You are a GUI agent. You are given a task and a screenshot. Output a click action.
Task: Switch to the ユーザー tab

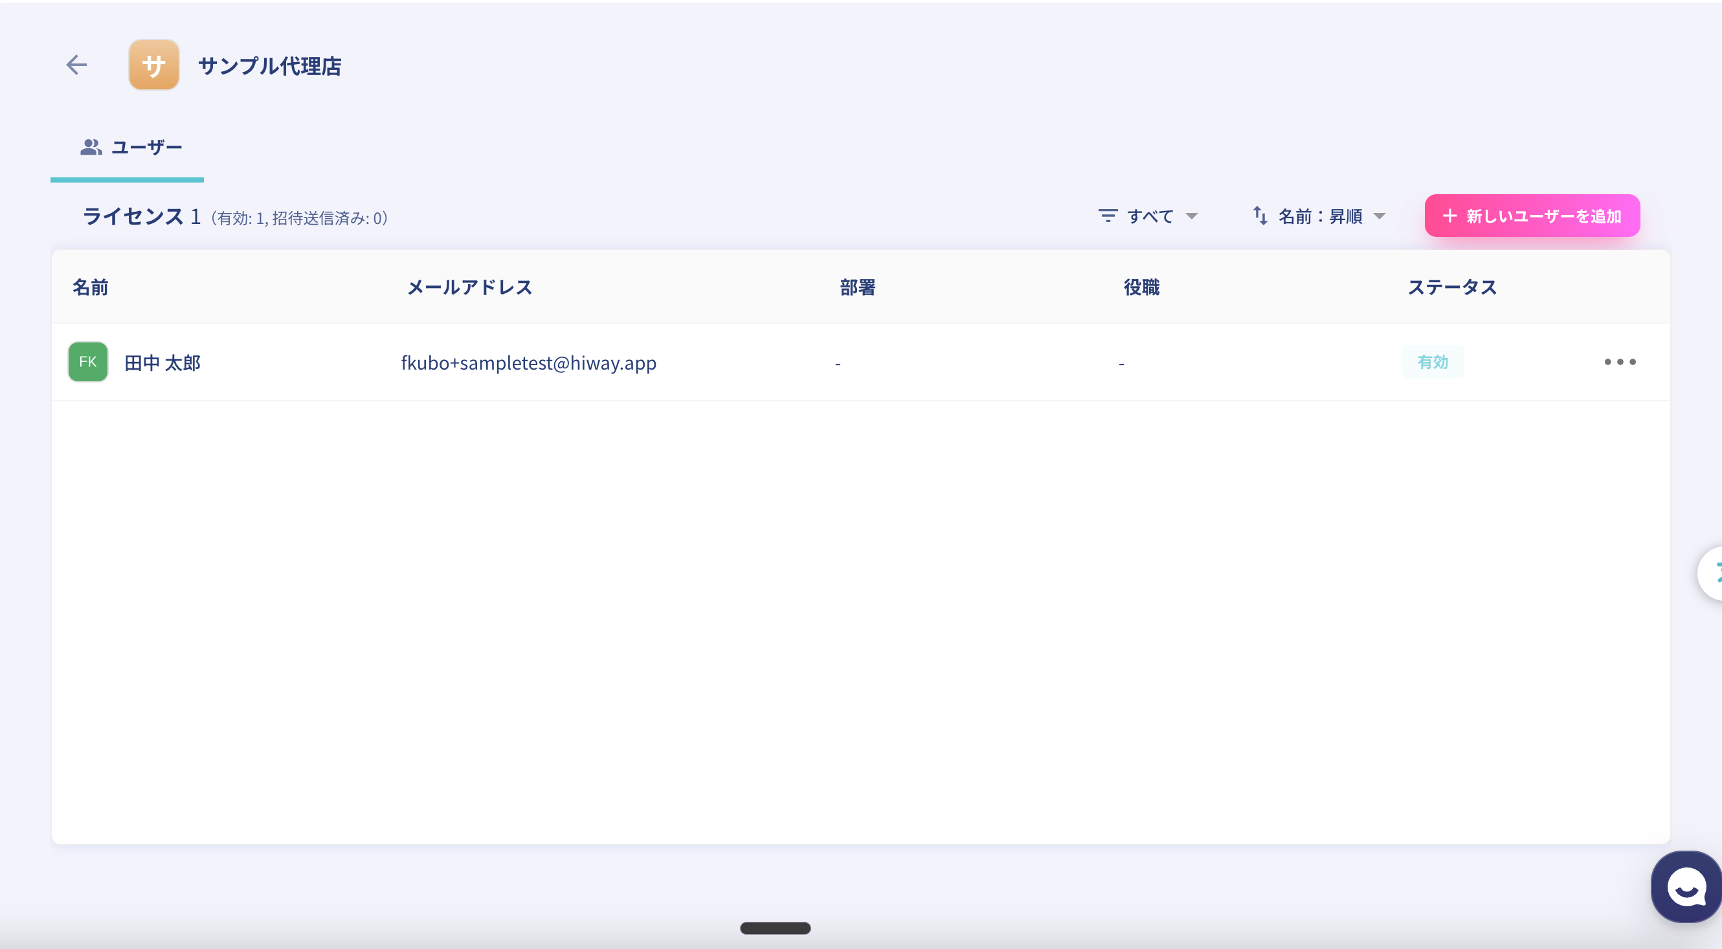pyautogui.click(x=146, y=147)
